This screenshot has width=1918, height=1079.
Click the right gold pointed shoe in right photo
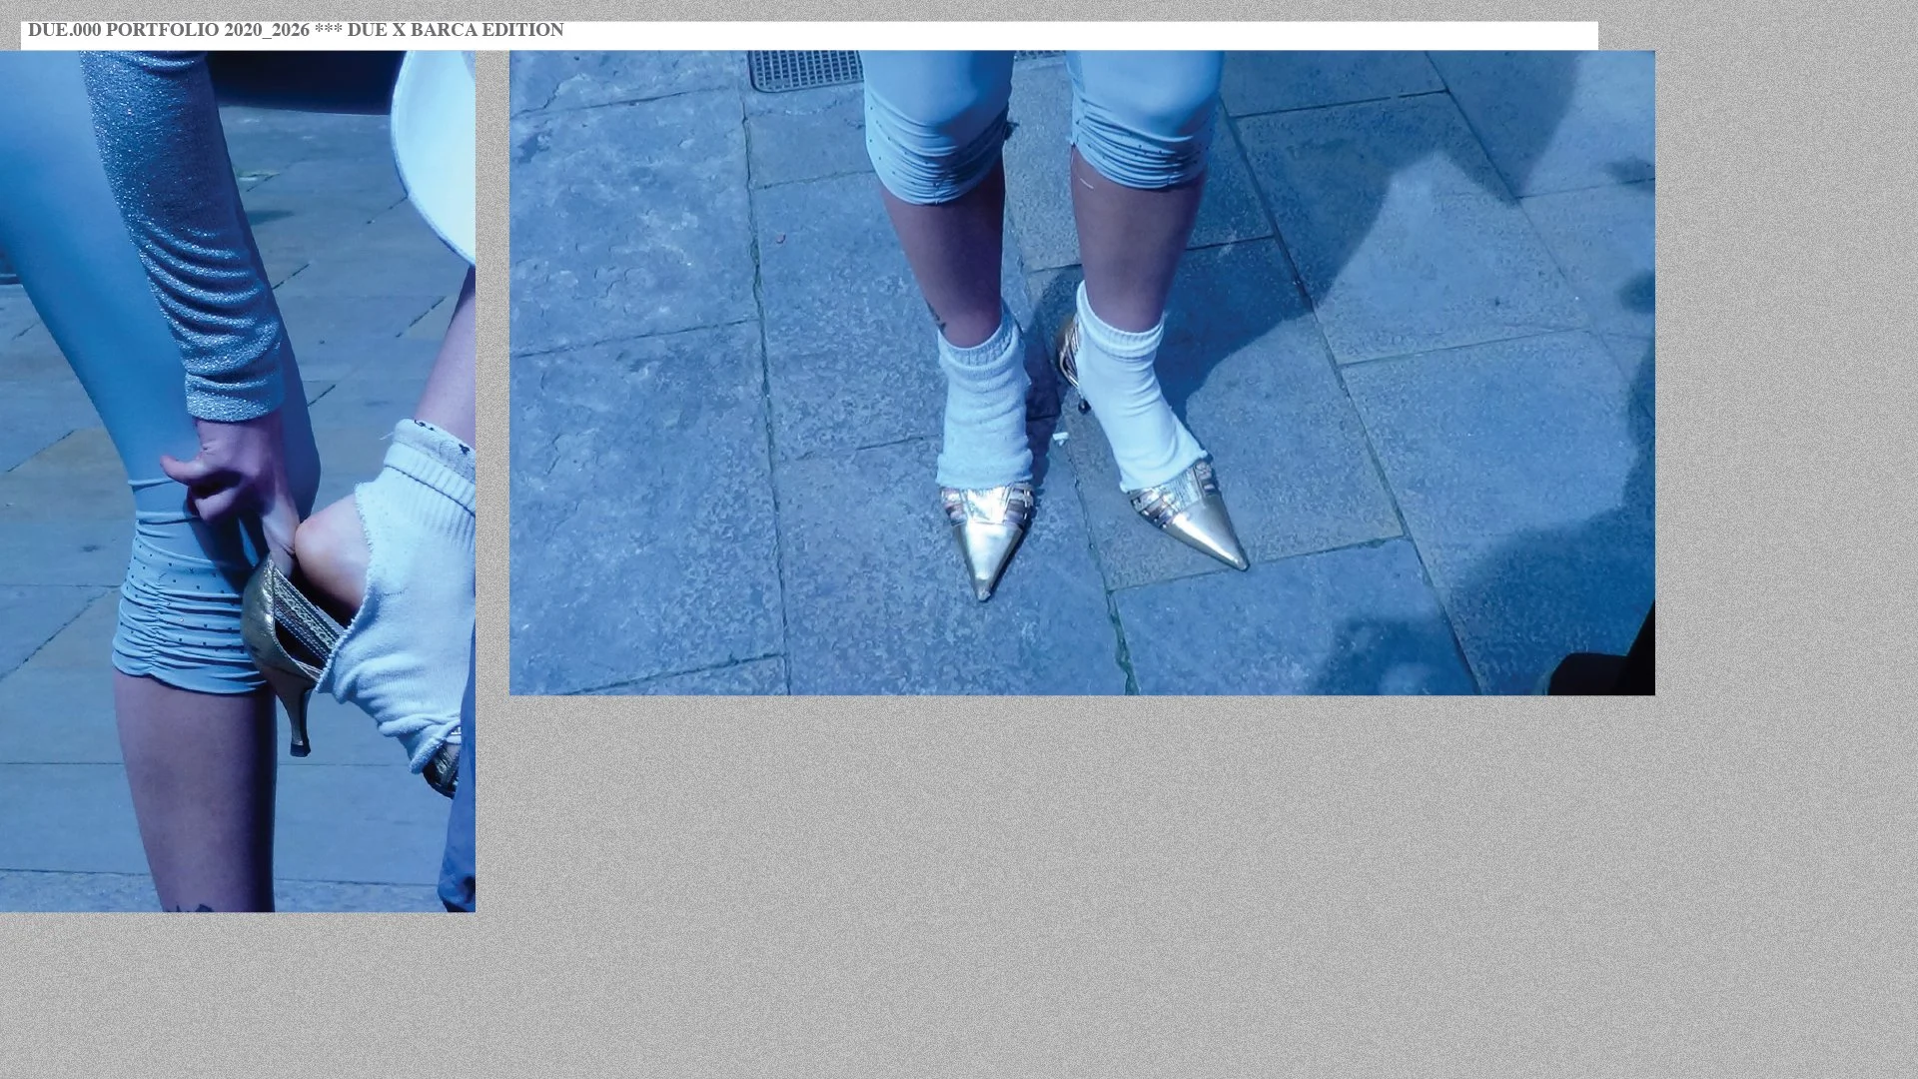pyautogui.click(x=1199, y=525)
